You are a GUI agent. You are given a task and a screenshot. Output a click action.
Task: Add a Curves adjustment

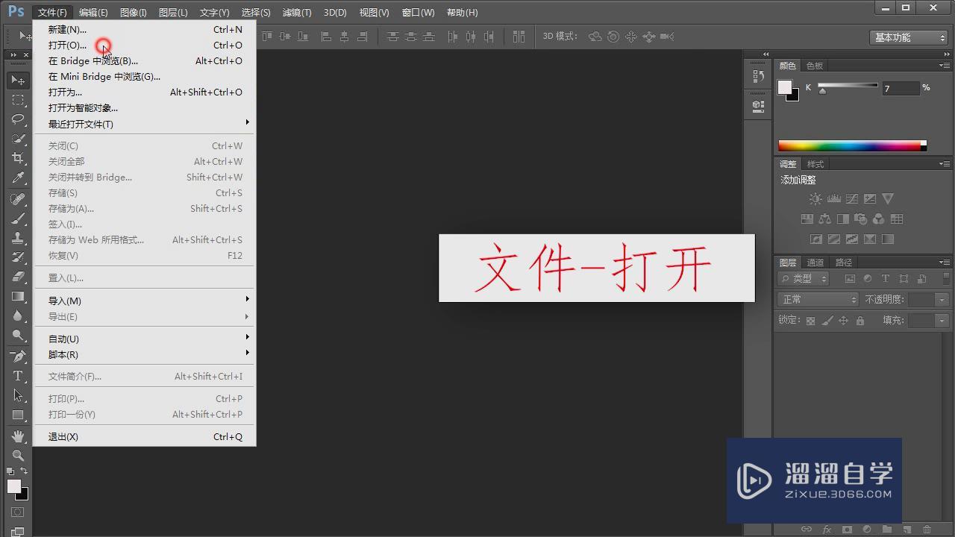tap(852, 199)
